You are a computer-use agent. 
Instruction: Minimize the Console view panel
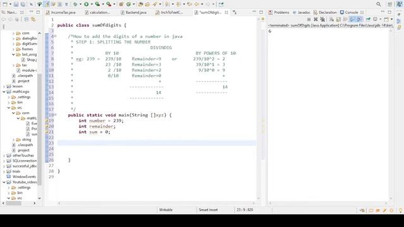click(383, 12)
